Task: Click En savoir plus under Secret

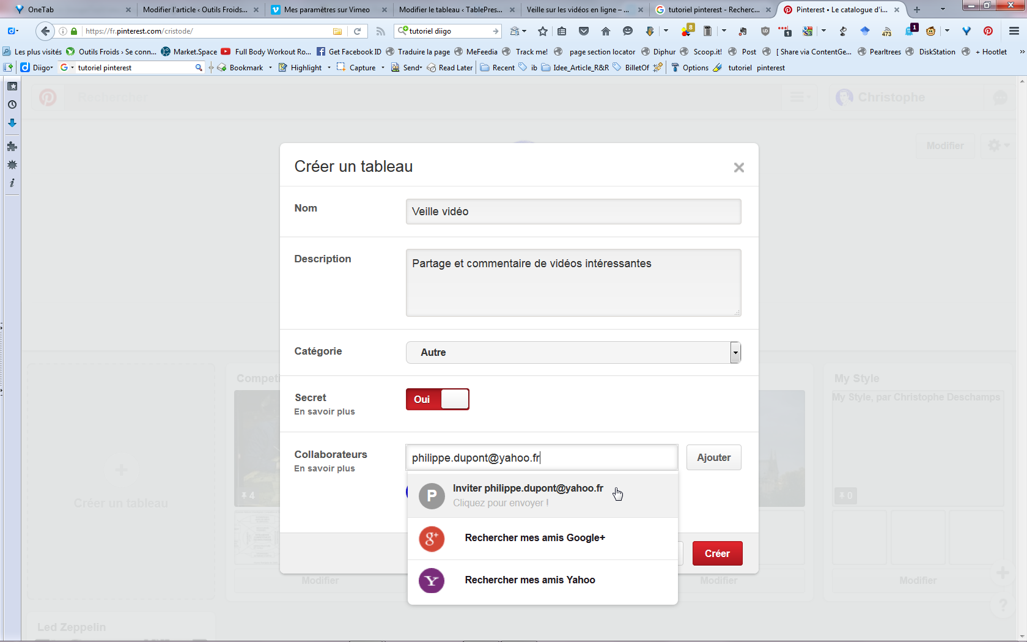Action: (x=325, y=411)
